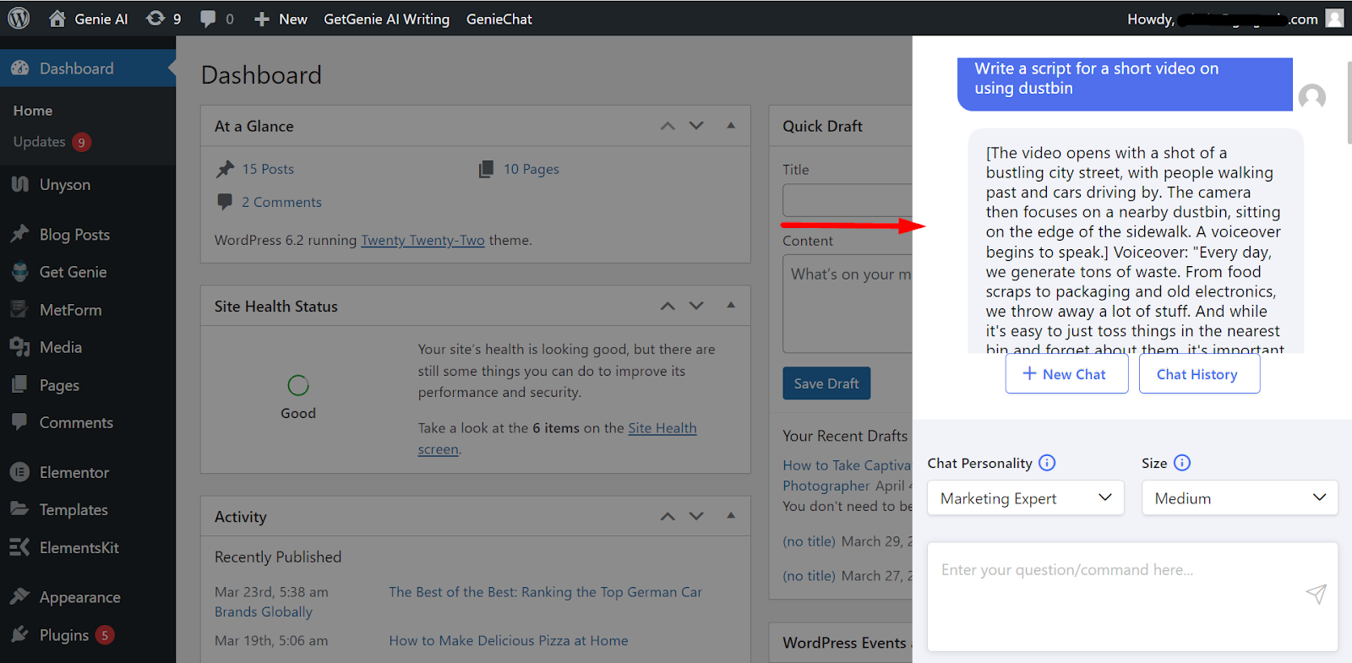1352x663 pixels.
Task: Open Elementor in the sidebar
Action: (x=74, y=473)
